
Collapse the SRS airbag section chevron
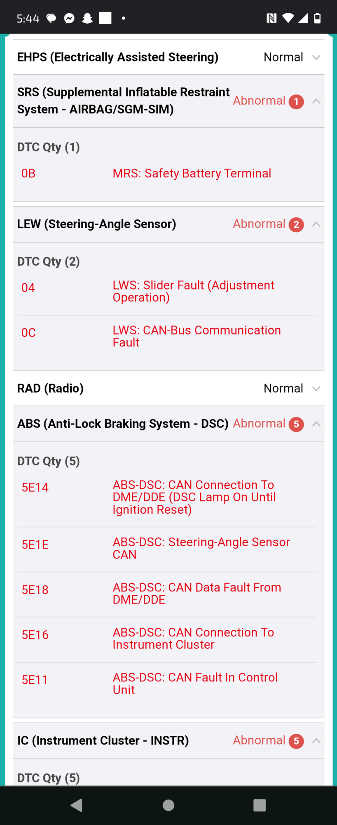[316, 101]
